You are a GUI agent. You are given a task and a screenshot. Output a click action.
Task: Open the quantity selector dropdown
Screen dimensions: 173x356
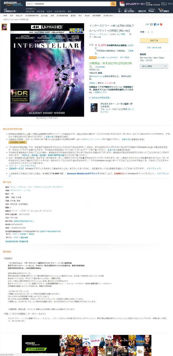tap(150, 32)
